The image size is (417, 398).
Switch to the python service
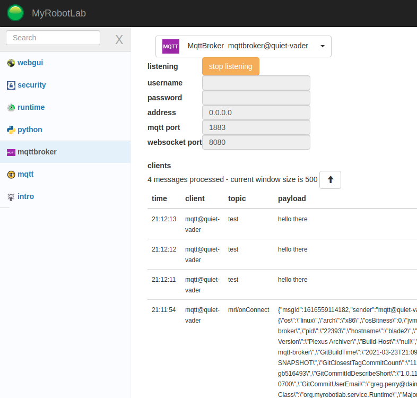[x=30, y=130]
